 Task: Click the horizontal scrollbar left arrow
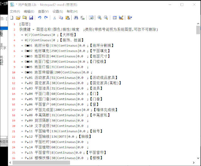tap(10, 163)
